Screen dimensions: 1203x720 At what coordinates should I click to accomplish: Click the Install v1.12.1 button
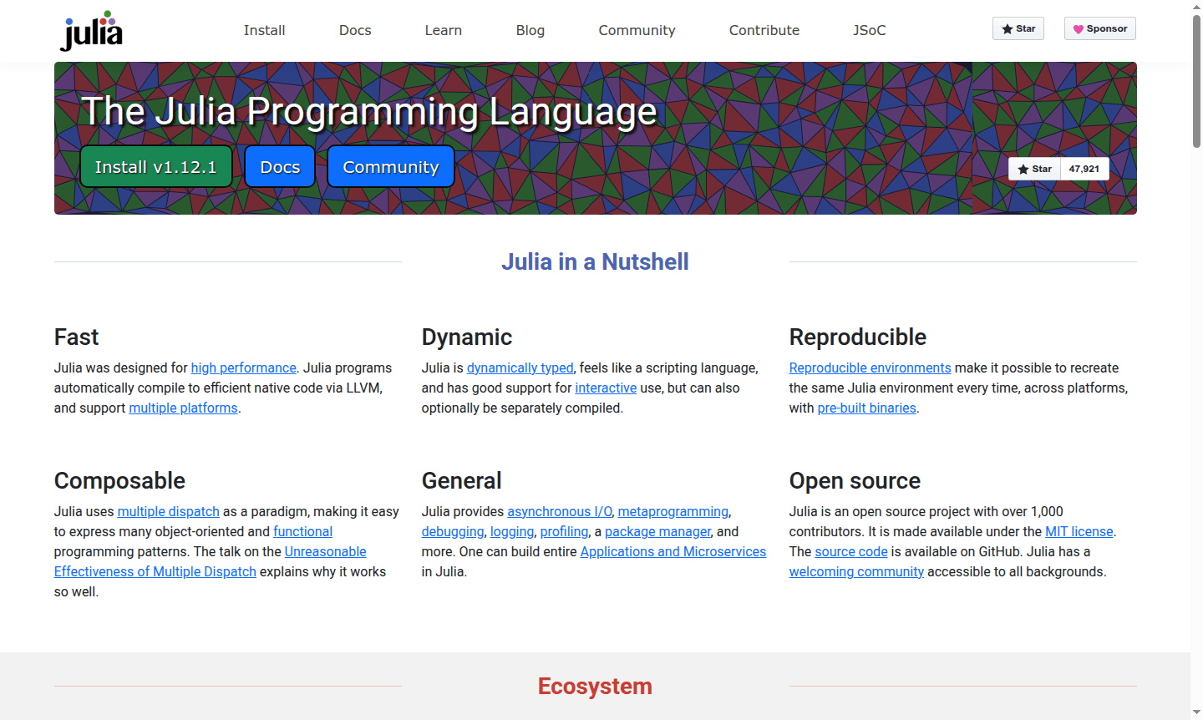point(156,166)
